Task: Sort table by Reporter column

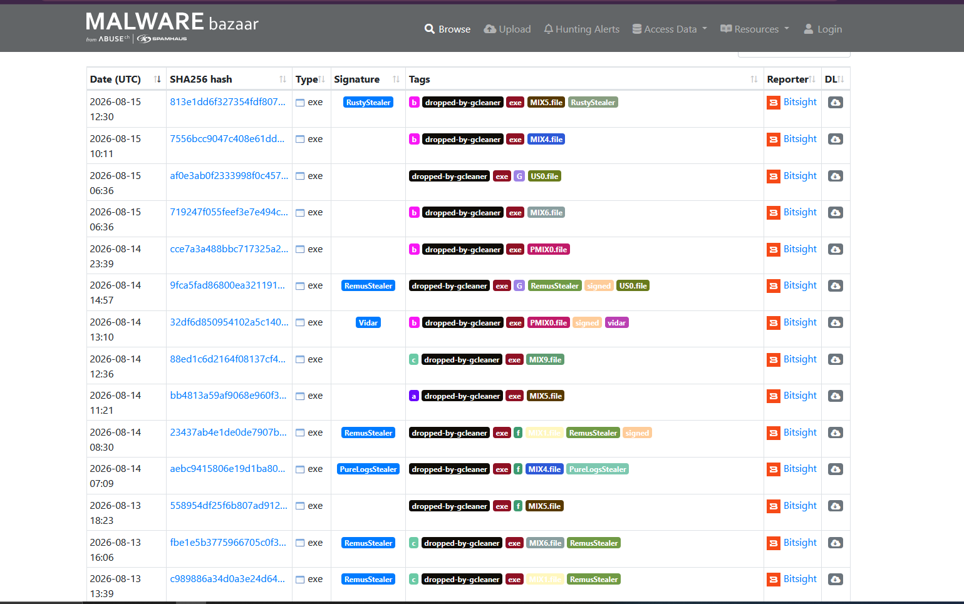Action: [x=792, y=79]
